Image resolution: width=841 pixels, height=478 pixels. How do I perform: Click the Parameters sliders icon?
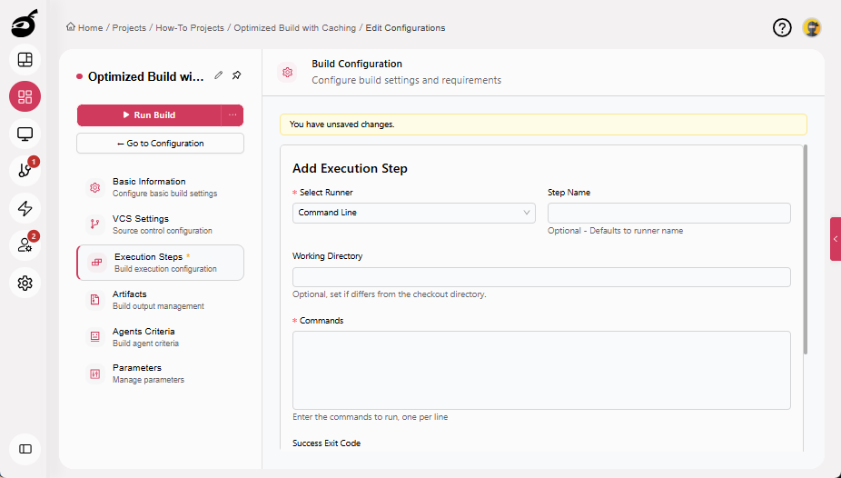point(95,373)
